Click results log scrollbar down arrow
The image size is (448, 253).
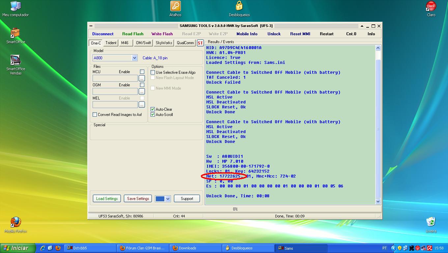pos(378,201)
